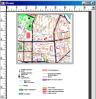Select the green legend swatch
Screen dimensions: 96x99
(21, 90)
